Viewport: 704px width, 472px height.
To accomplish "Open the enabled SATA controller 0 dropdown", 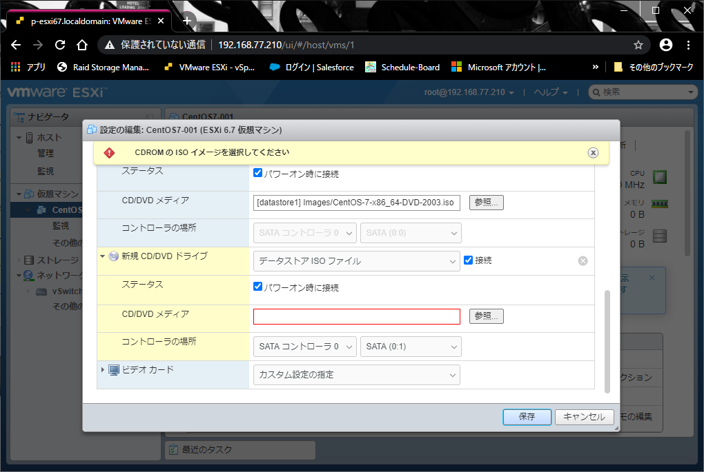I will [305, 347].
